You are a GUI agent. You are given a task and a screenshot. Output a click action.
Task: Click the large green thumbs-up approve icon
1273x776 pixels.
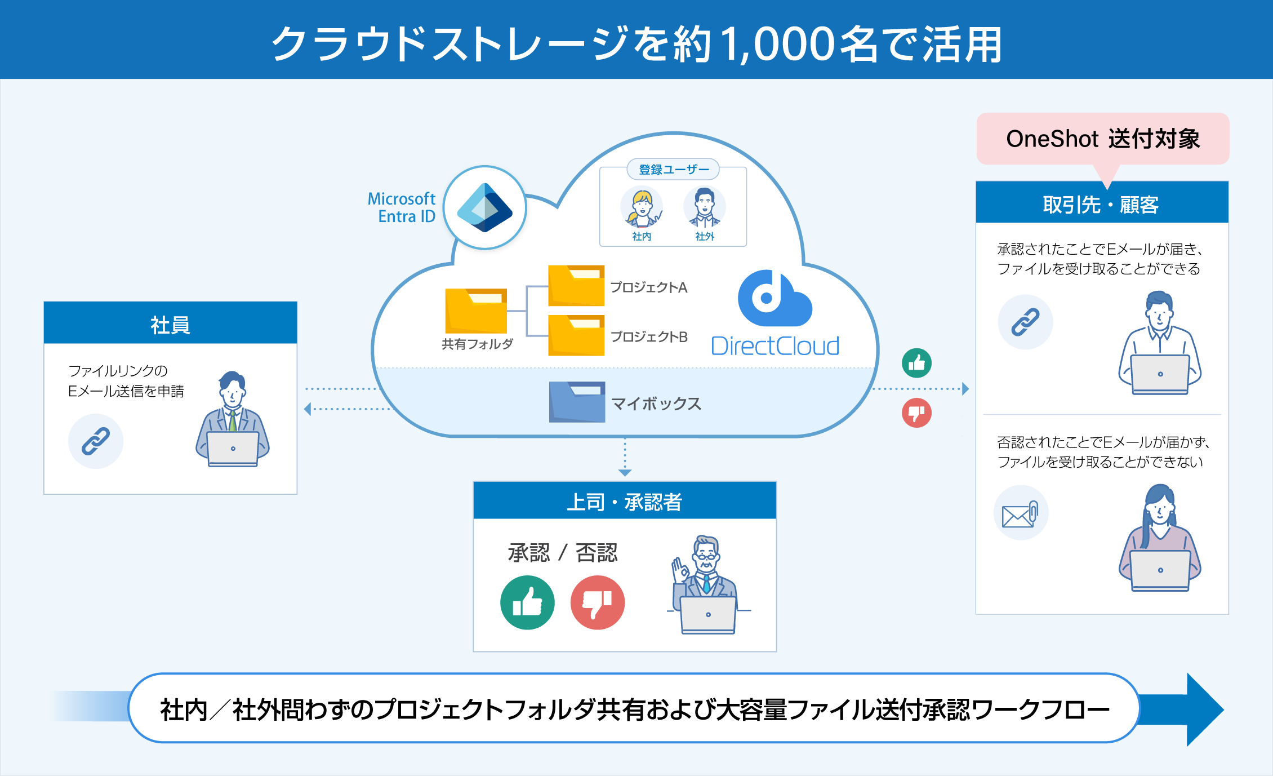(x=527, y=602)
